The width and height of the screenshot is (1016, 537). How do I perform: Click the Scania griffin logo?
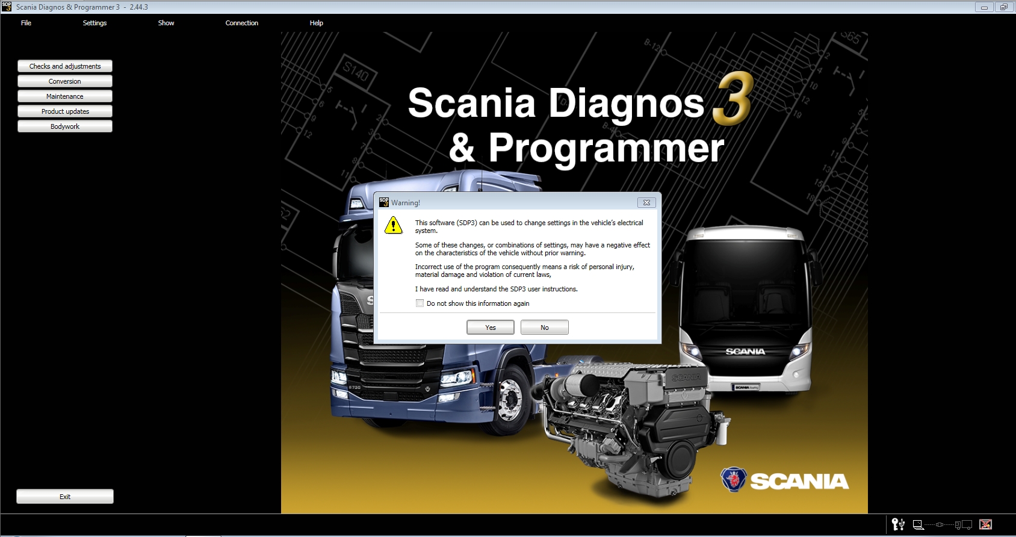click(733, 479)
